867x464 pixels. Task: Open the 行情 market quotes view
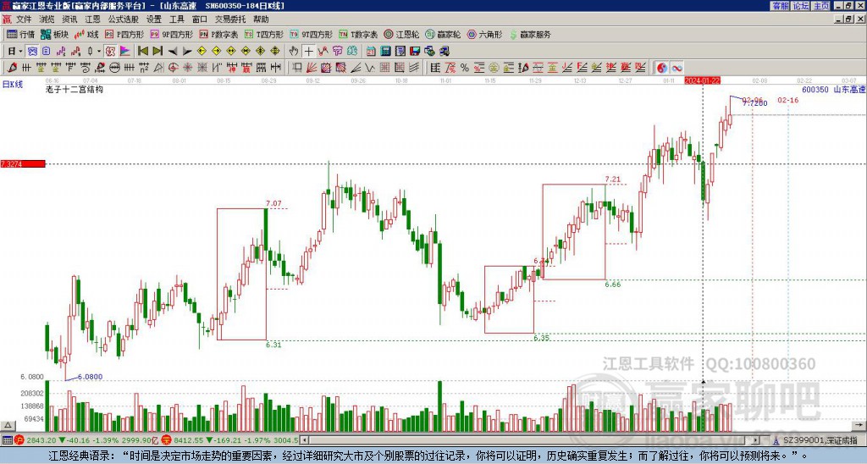point(20,34)
